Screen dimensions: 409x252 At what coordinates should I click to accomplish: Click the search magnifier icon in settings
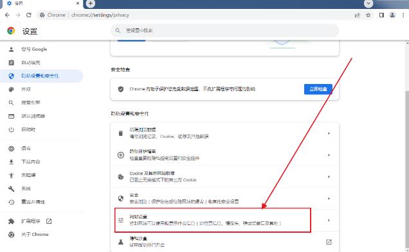click(x=118, y=30)
